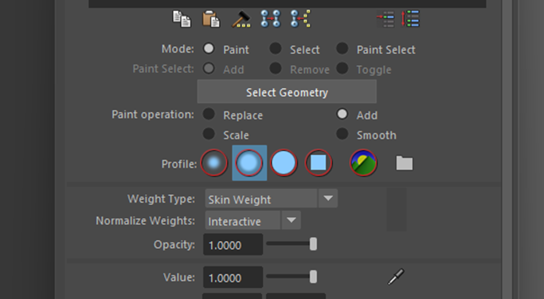This screenshot has width=544, height=299.
Task: Set Mode to Select
Action: coord(276,49)
